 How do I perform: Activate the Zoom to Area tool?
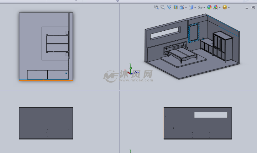point(162,7)
